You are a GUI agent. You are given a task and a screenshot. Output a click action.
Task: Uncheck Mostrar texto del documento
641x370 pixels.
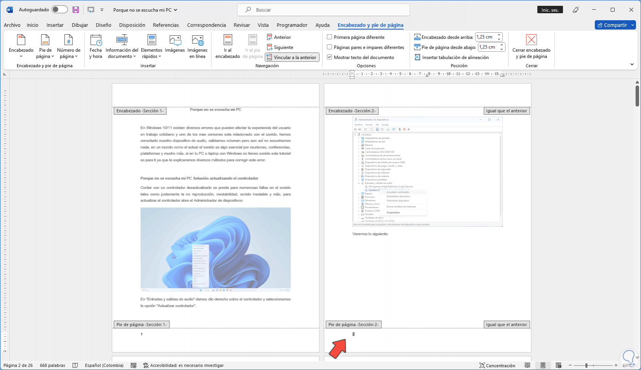coord(329,58)
